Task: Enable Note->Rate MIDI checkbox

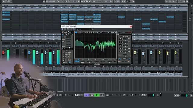Action: (64, 58)
